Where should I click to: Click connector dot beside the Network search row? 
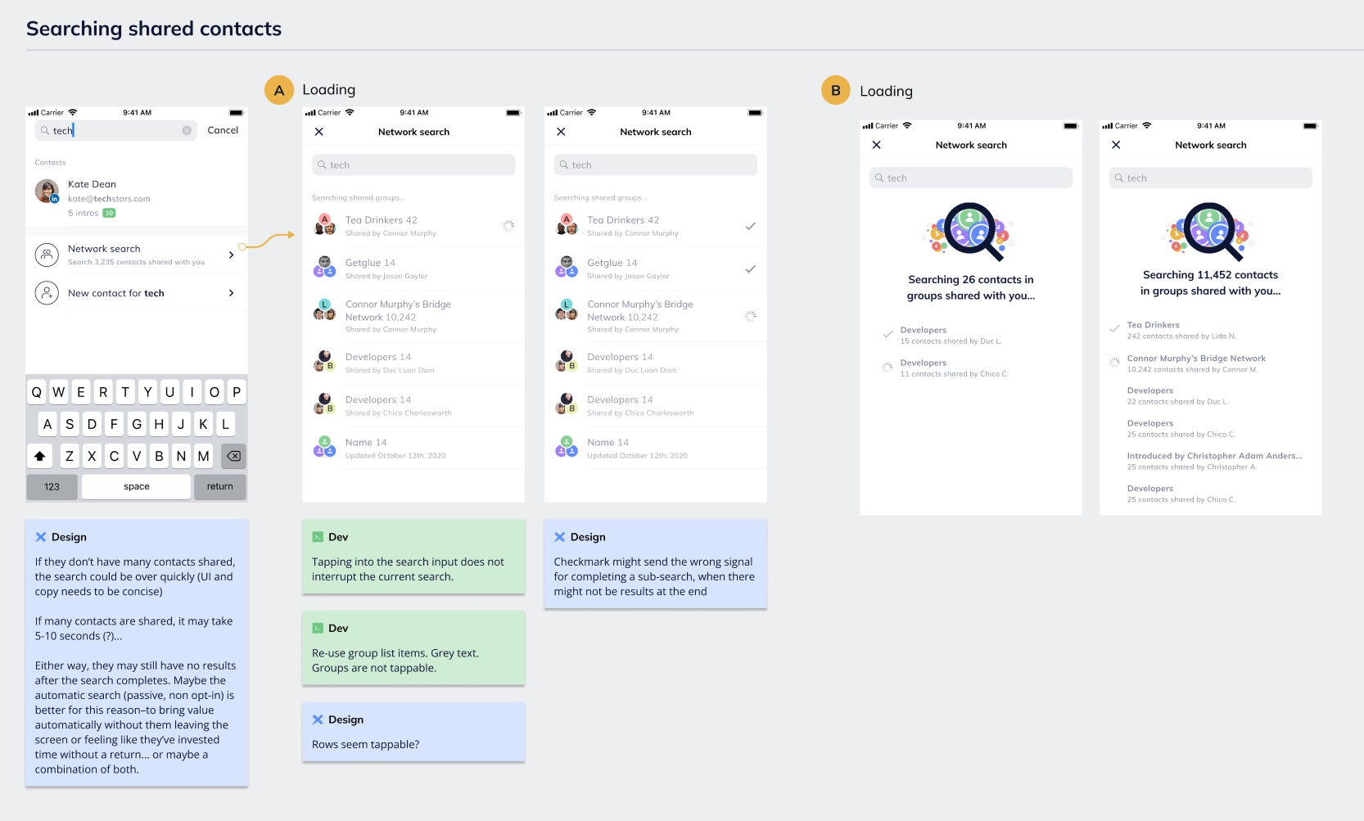242,246
